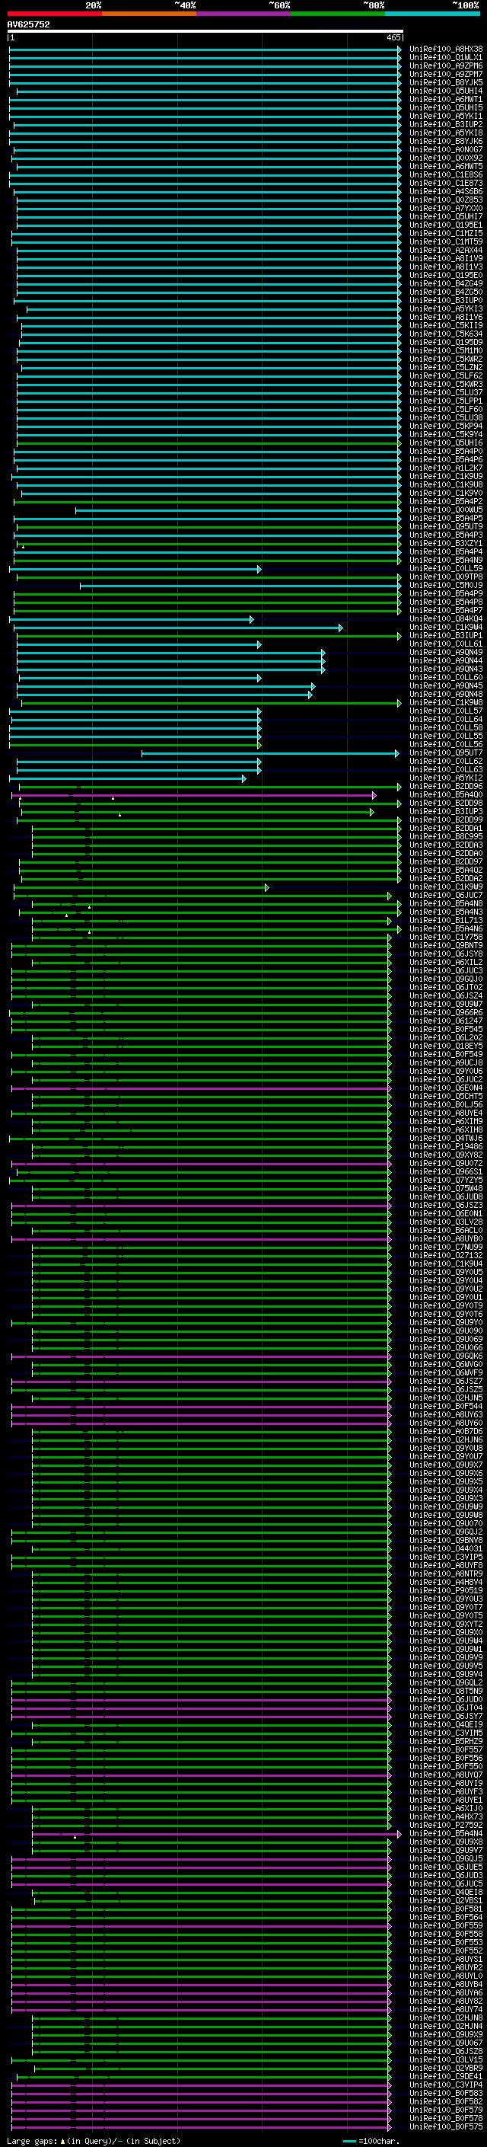The width and height of the screenshot is (487, 2147).
Task: Click label UniRef100_A5YKI2
Action: pos(446,778)
